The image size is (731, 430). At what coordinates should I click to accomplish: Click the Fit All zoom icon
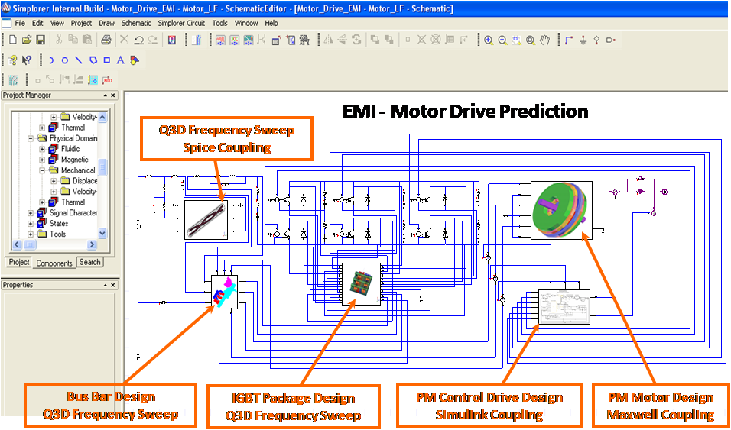click(x=531, y=40)
